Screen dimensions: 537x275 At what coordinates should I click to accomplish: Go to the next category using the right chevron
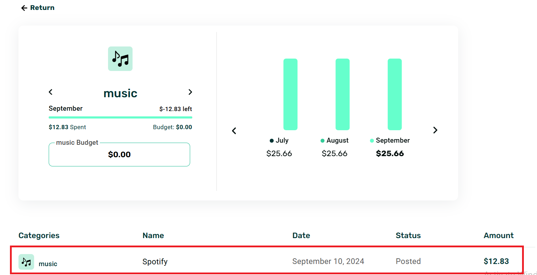190,92
